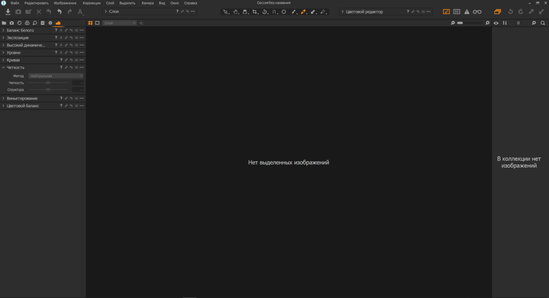The image size is (549, 298).
Task: Click the browser search magnifier icon
Action: [x=543, y=23]
